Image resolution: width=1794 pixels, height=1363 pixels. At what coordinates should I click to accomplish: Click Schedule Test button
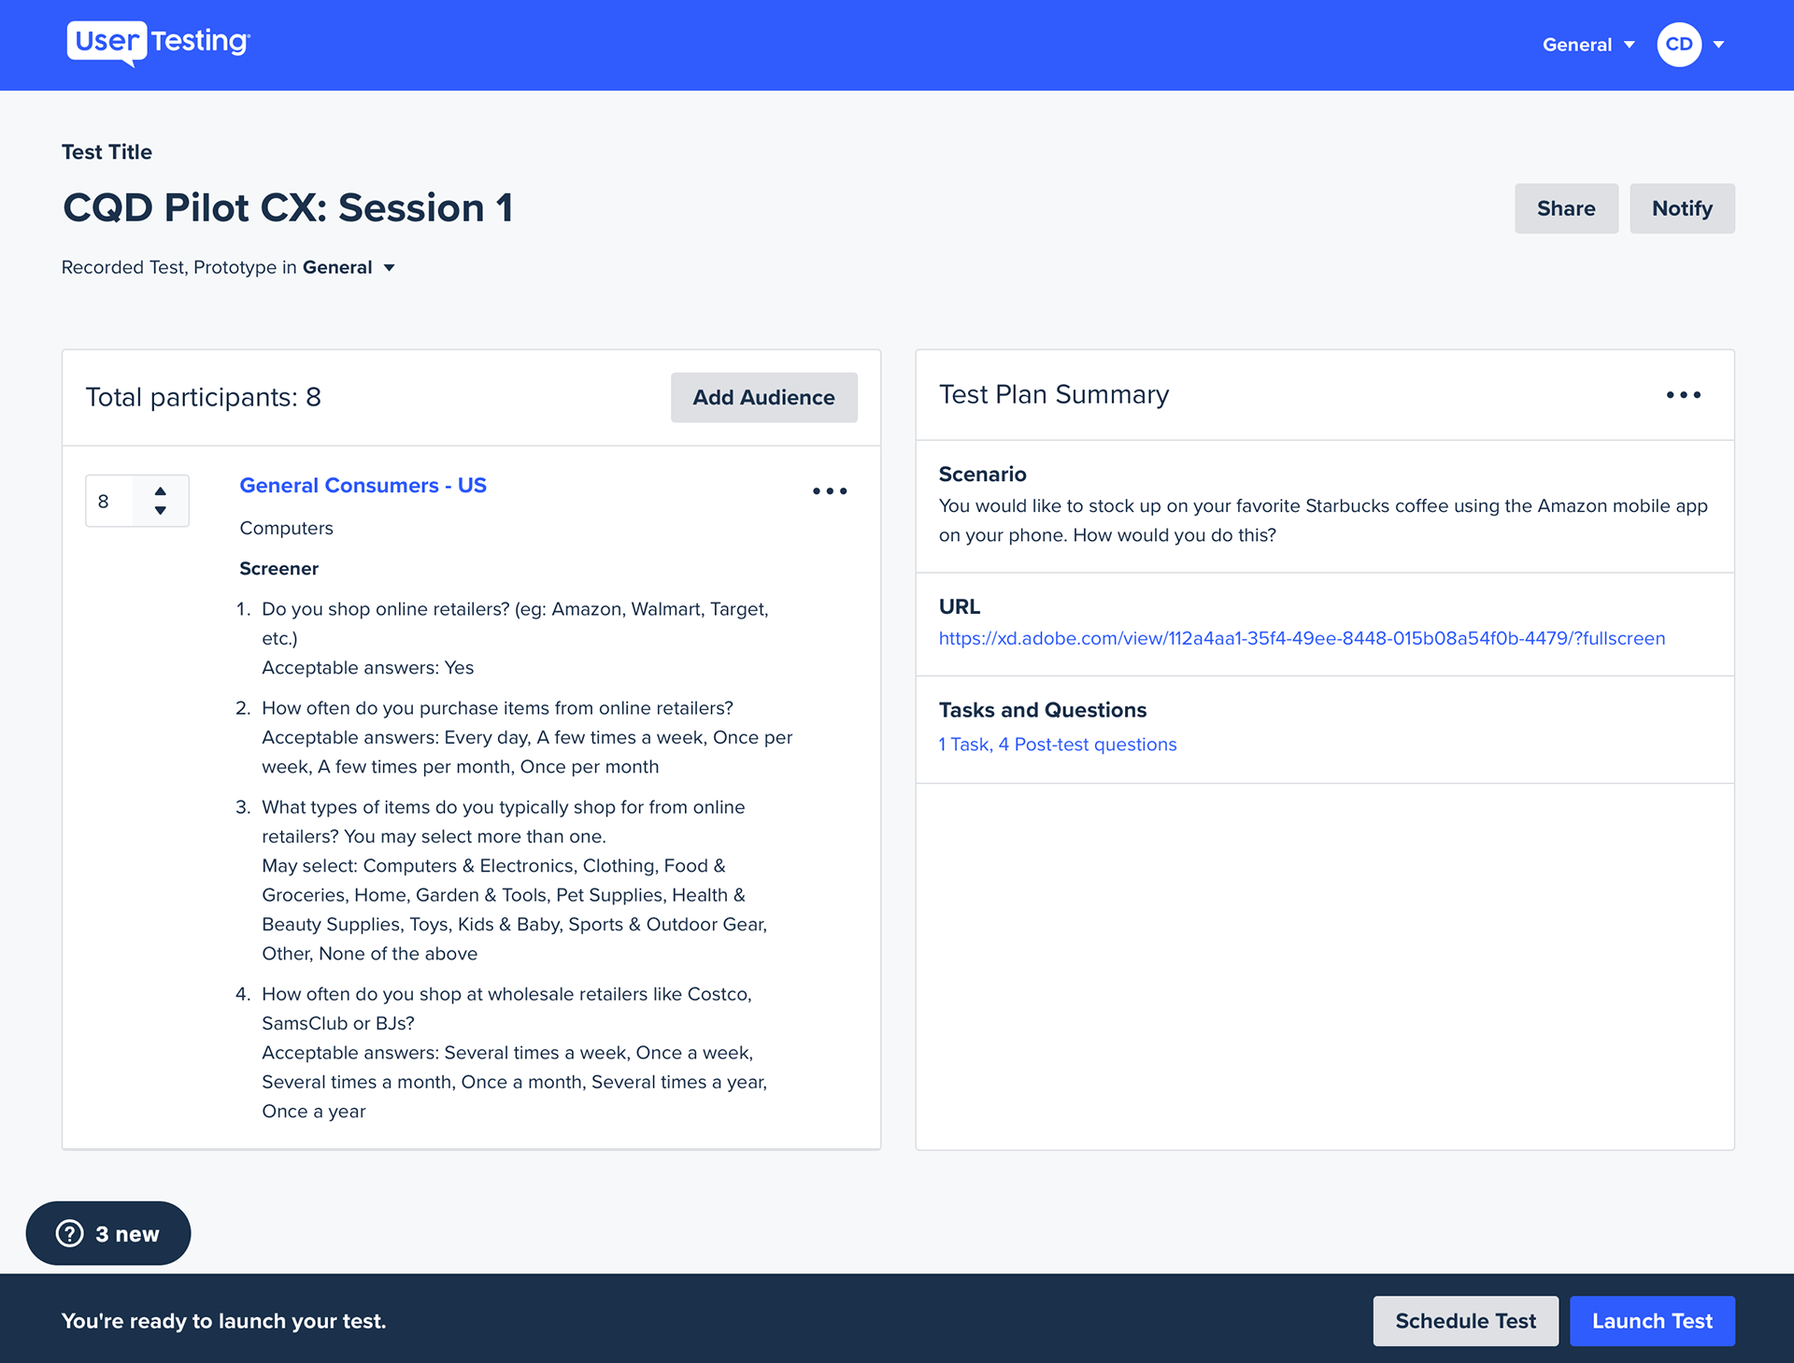[1465, 1321]
